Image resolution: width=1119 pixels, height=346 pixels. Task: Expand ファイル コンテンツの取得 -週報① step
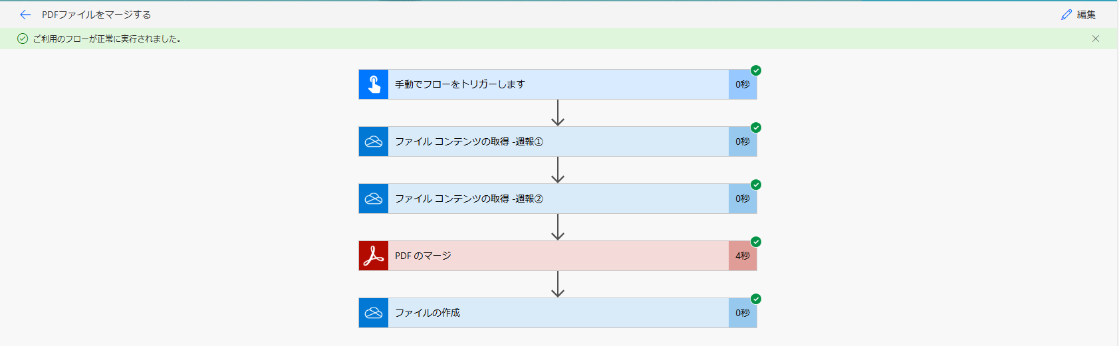click(x=558, y=141)
